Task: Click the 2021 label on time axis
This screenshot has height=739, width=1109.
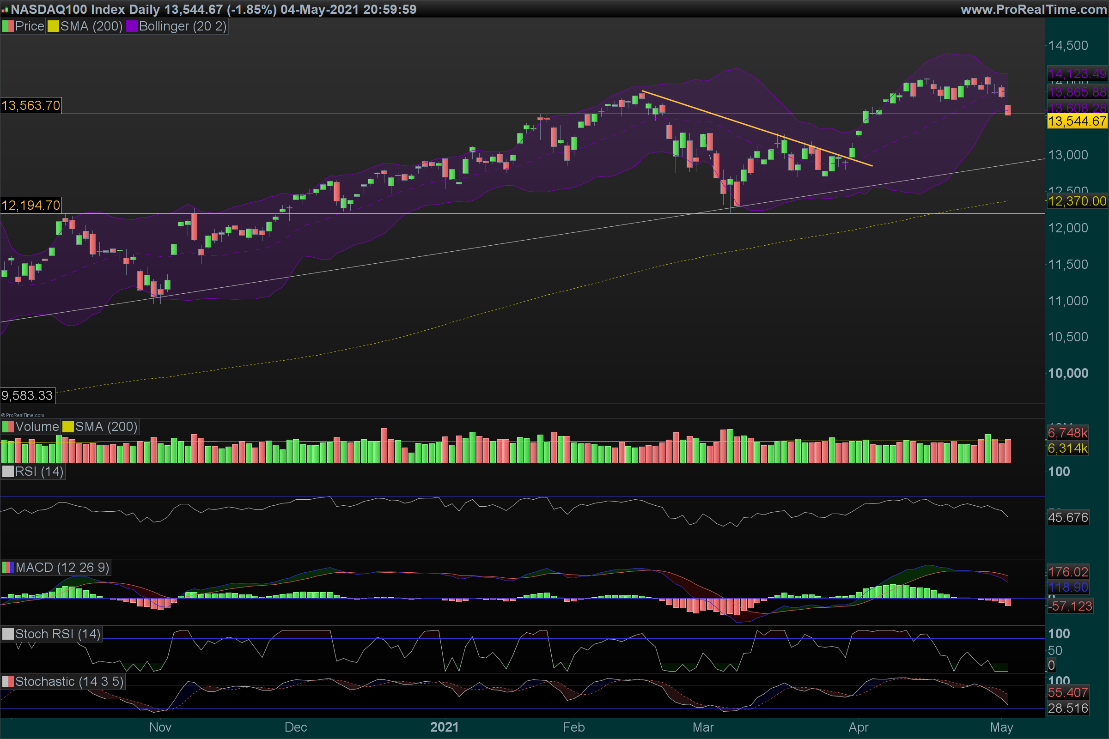Action: [444, 727]
